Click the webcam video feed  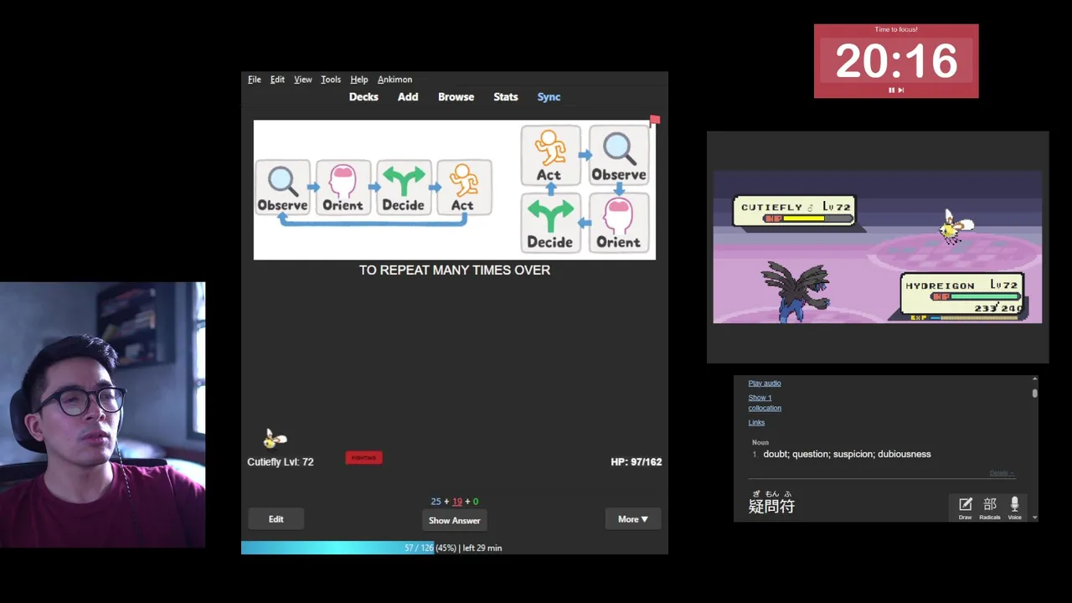(x=102, y=415)
